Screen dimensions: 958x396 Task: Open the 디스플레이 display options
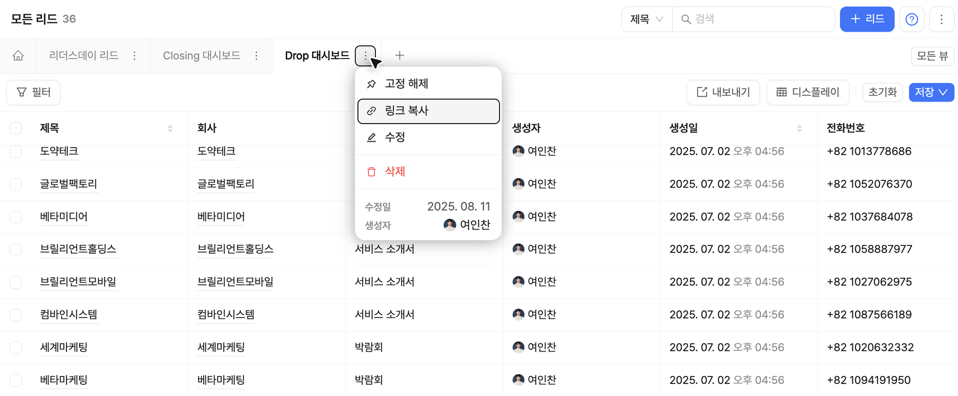pyautogui.click(x=808, y=92)
